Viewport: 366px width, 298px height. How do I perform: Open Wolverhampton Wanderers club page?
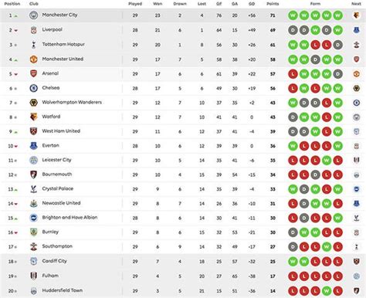click(72, 102)
